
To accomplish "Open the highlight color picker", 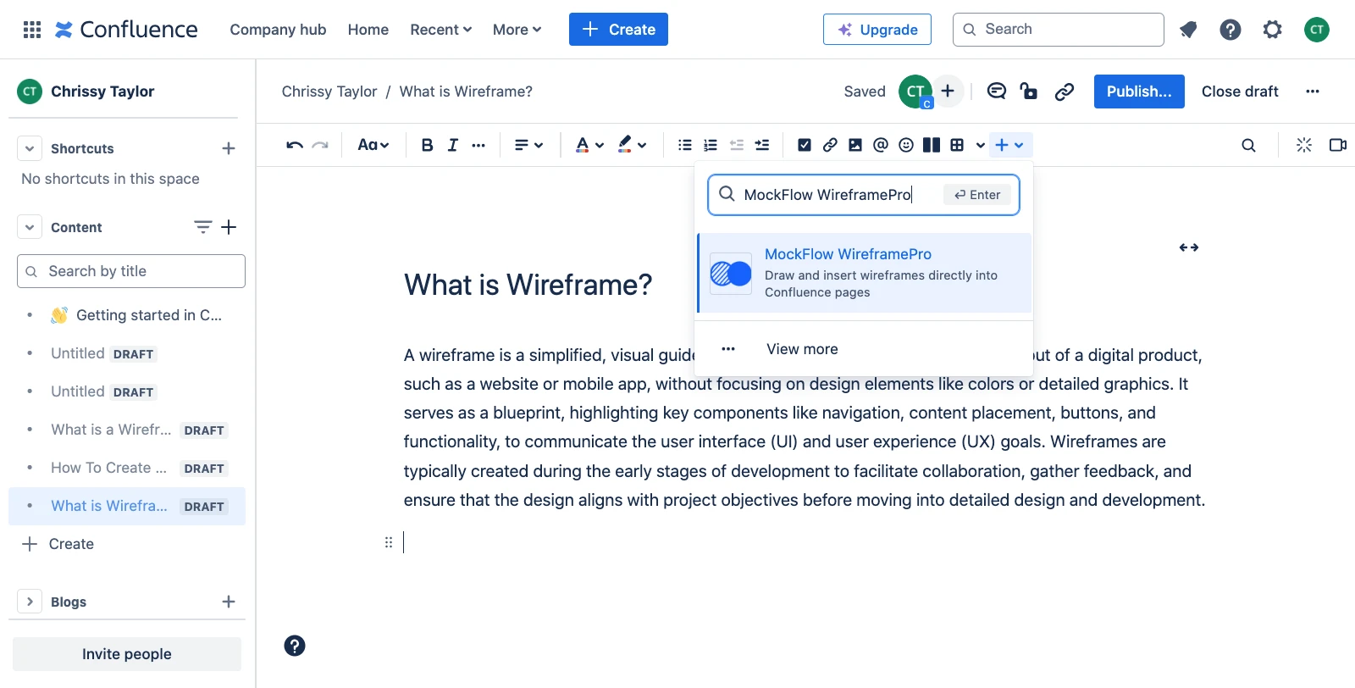I will tap(632, 145).
